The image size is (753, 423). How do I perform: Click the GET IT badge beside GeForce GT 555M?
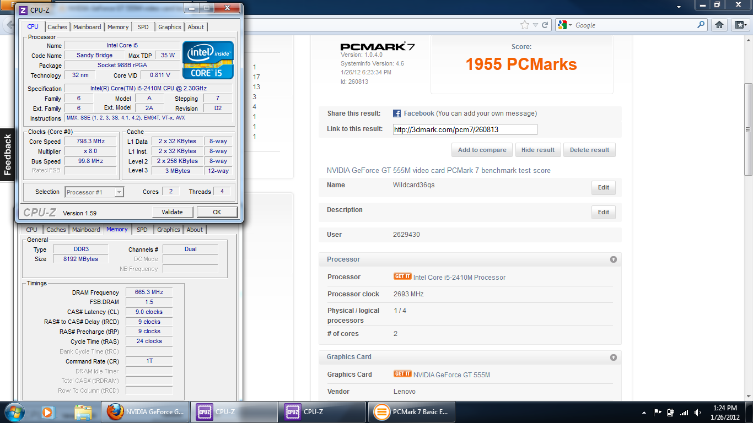click(402, 374)
